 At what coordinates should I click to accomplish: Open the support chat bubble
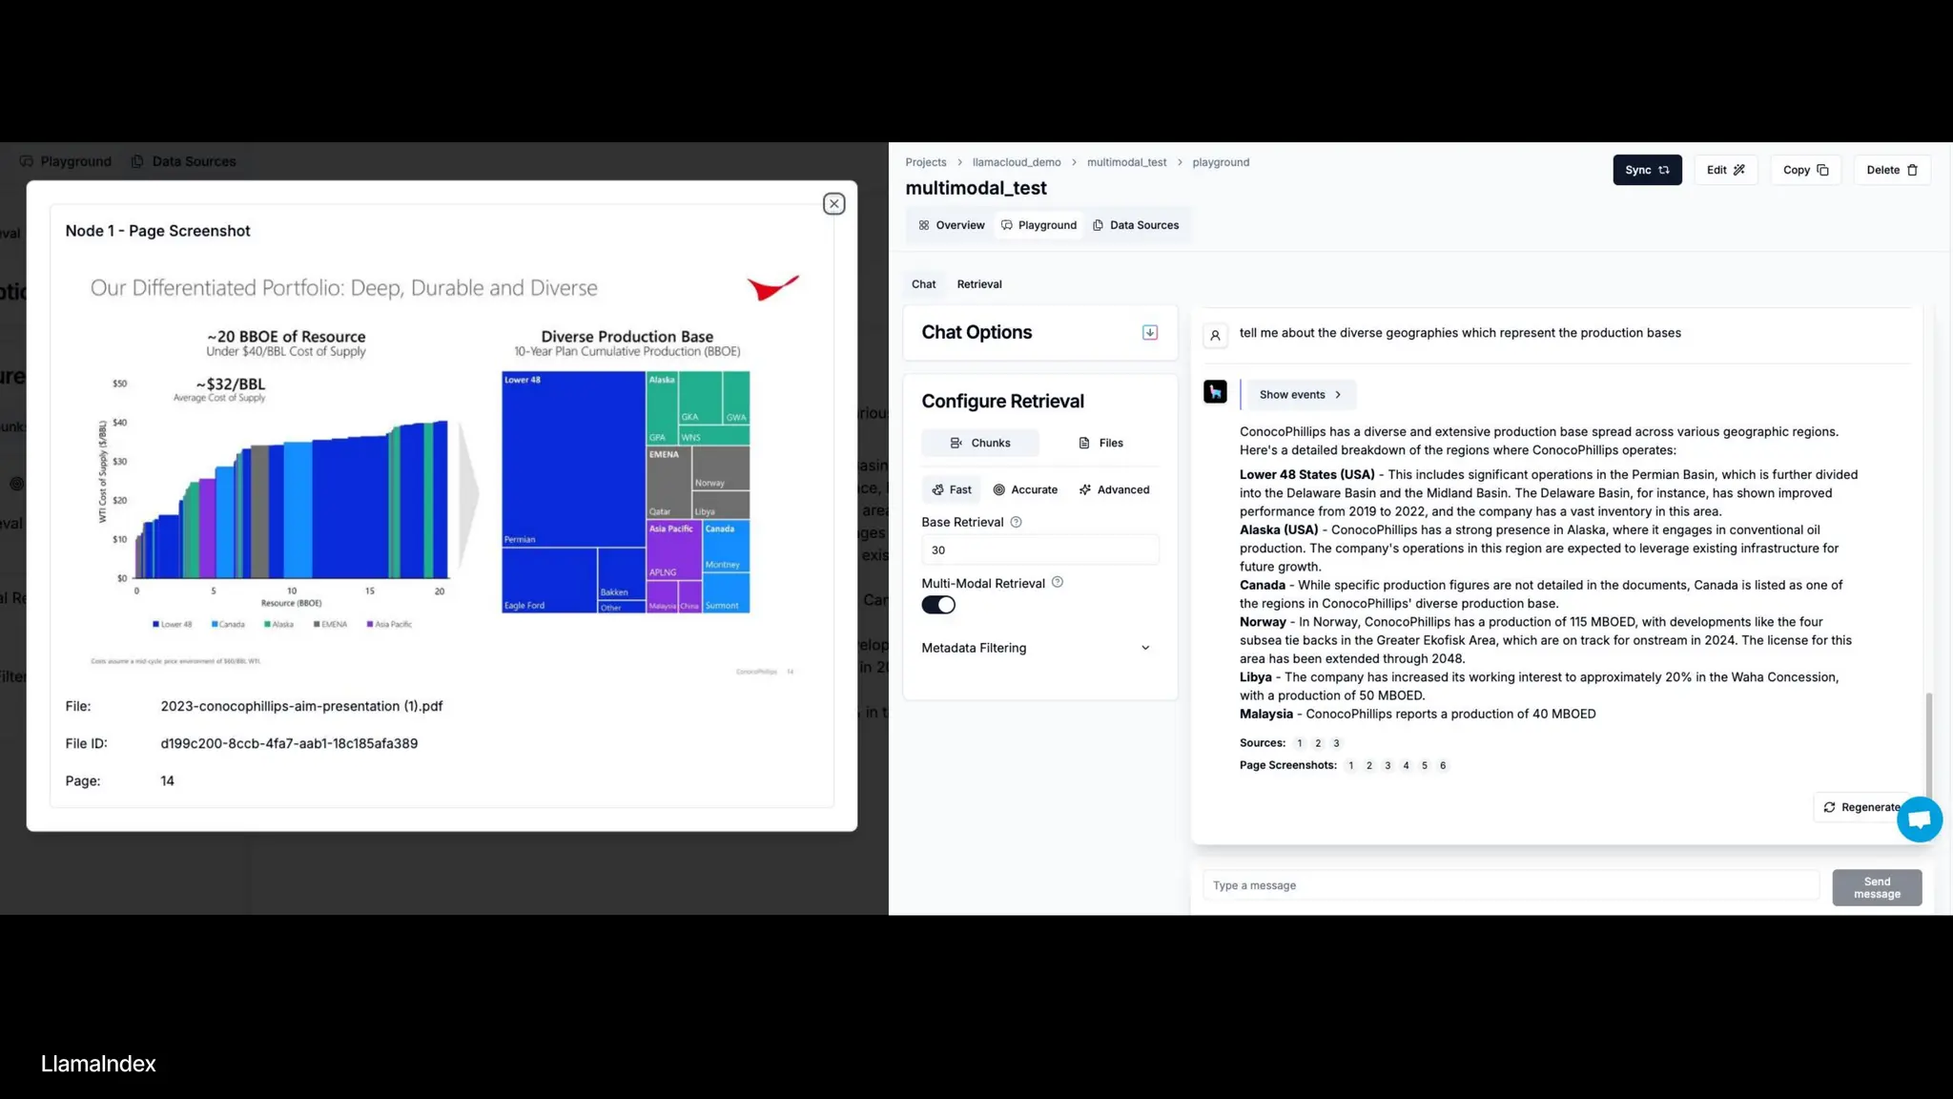1919,819
